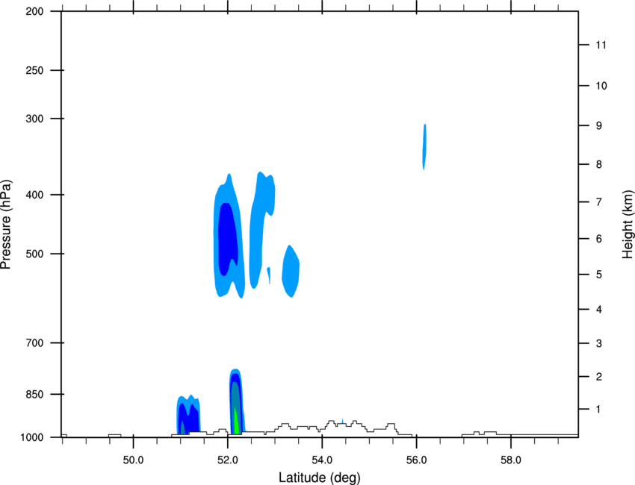Click the green contour core near 52 degrees latitude

pyautogui.click(x=236, y=421)
